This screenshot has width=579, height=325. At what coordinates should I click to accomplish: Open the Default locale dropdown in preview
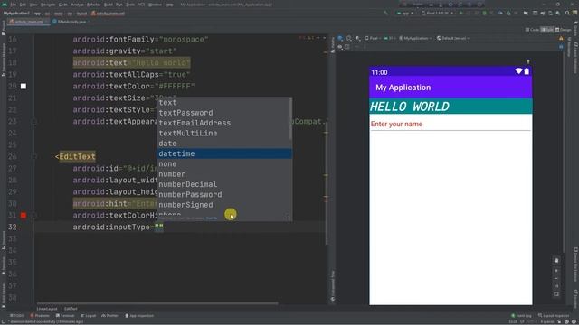[x=453, y=38]
